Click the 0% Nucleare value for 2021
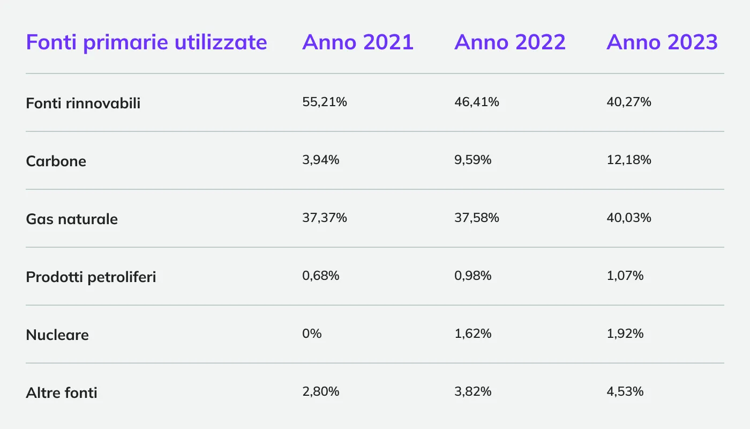The image size is (750, 429). pyautogui.click(x=312, y=334)
